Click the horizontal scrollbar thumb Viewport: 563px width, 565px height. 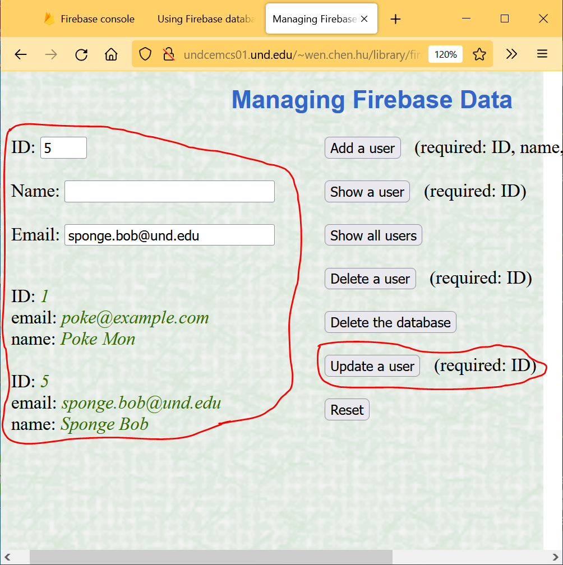[x=210, y=557]
